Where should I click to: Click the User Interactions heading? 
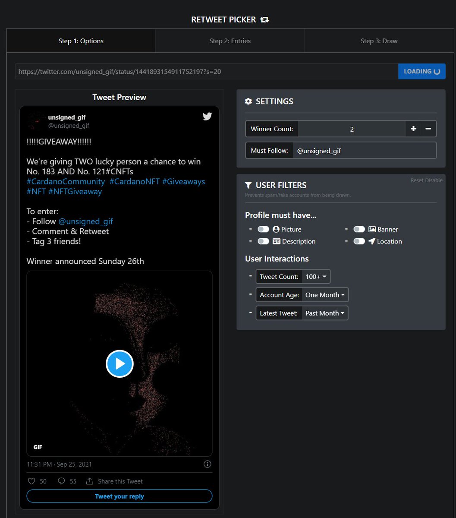pyautogui.click(x=277, y=259)
